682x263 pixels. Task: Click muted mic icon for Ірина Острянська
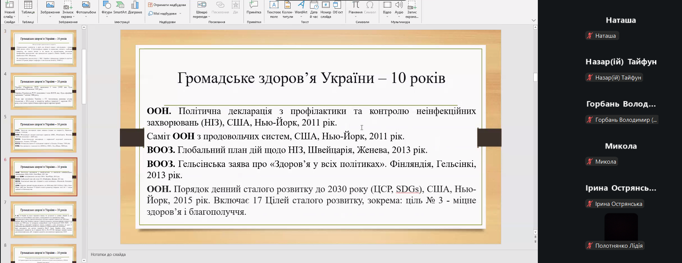tap(590, 204)
